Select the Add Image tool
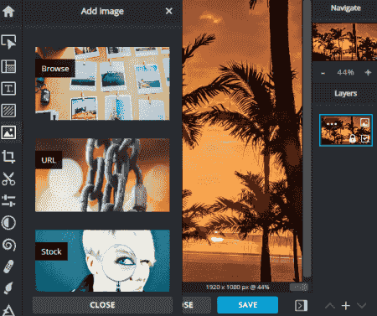The image size is (377, 316). (x=8, y=132)
